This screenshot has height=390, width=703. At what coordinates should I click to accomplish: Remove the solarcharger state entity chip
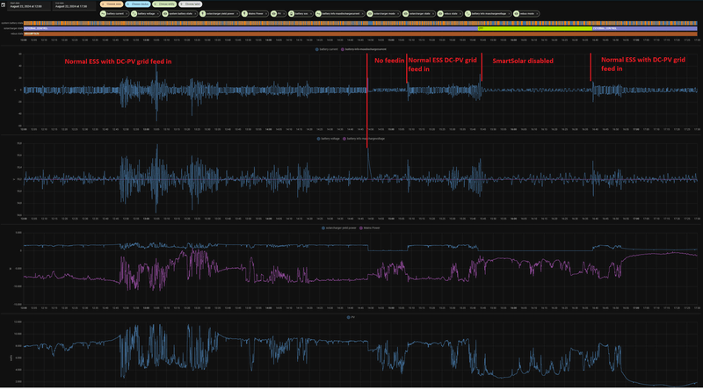tap(432, 14)
